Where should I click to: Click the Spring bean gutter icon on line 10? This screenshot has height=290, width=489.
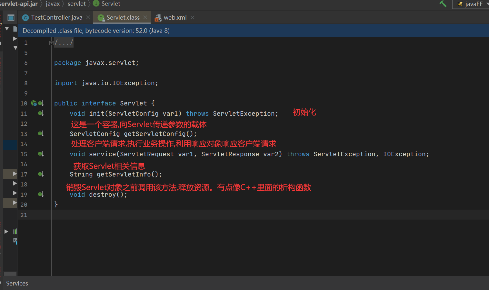[34, 104]
